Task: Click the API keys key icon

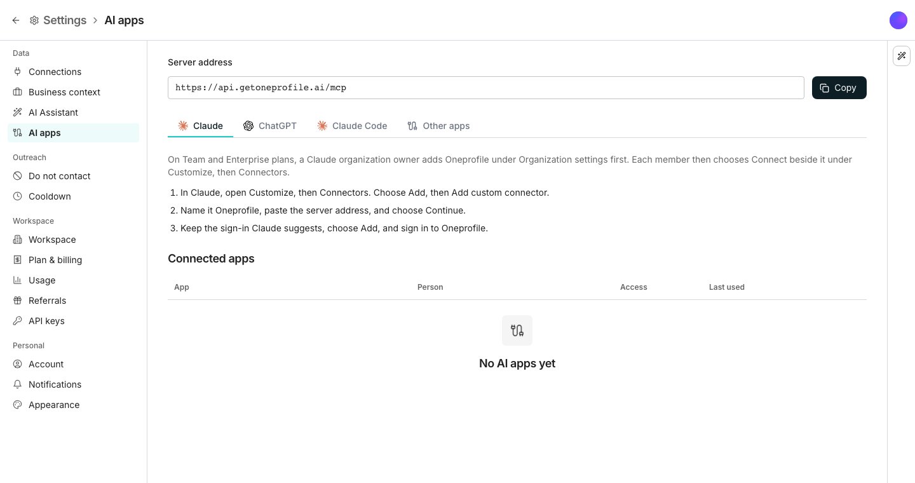Action: 18,321
